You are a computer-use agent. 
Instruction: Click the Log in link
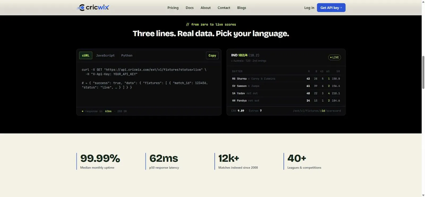(309, 8)
